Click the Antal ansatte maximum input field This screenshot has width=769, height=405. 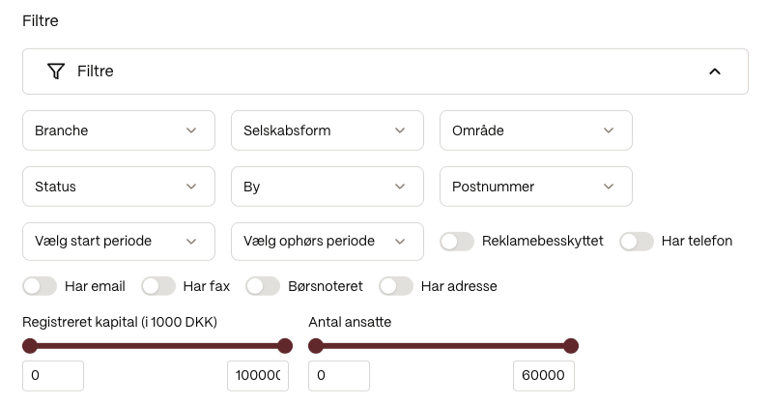click(x=544, y=376)
